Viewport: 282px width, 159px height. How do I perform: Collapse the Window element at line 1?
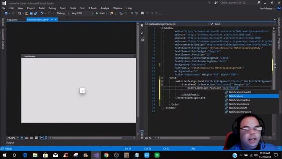[162, 28]
